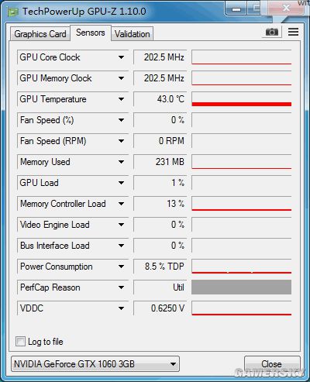Click the GPU Load value field

pos(160,183)
